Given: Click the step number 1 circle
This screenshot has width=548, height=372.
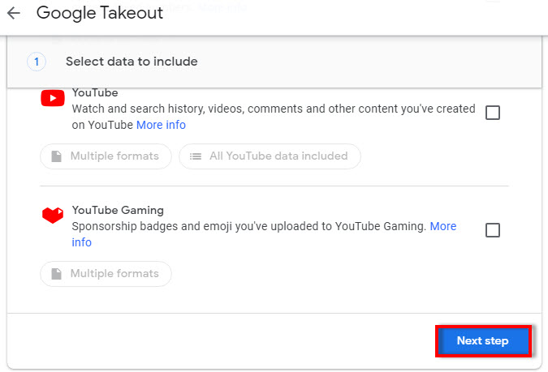Looking at the screenshot, I should (x=37, y=62).
